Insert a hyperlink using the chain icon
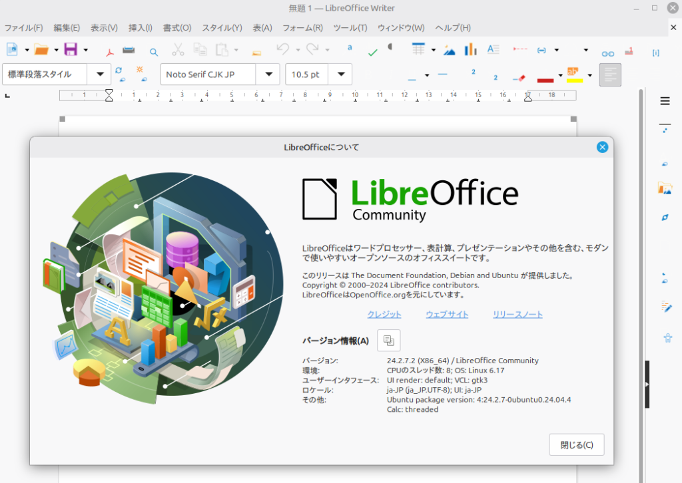This screenshot has height=483, width=682. (x=607, y=53)
